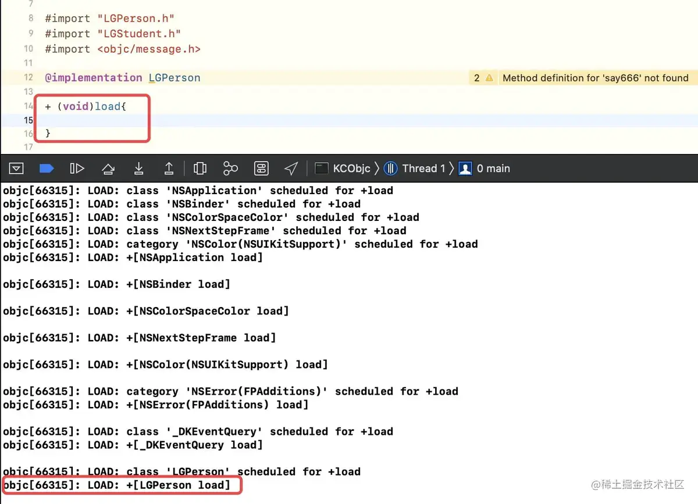This screenshot has width=698, height=504.
Task: Open the 'say666' not found warning message
Action: [596, 78]
